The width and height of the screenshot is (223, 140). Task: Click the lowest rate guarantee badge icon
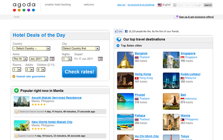[14, 76]
